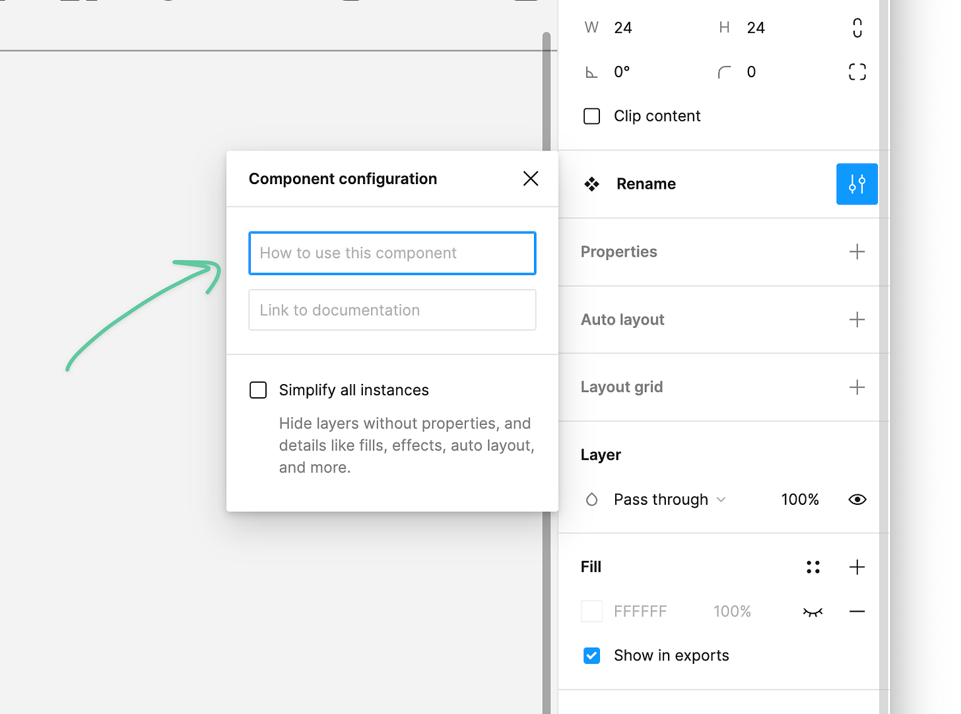This screenshot has height=714, width=961.
Task: Click the Properties section heading
Action: click(619, 252)
